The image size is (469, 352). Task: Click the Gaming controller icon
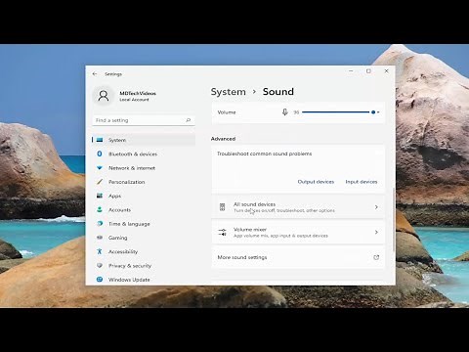[x=100, y=238]
